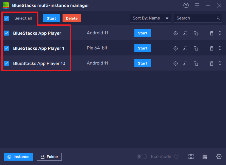
Task: Create new instance with Instance button
Action: [x=18, y=156]
